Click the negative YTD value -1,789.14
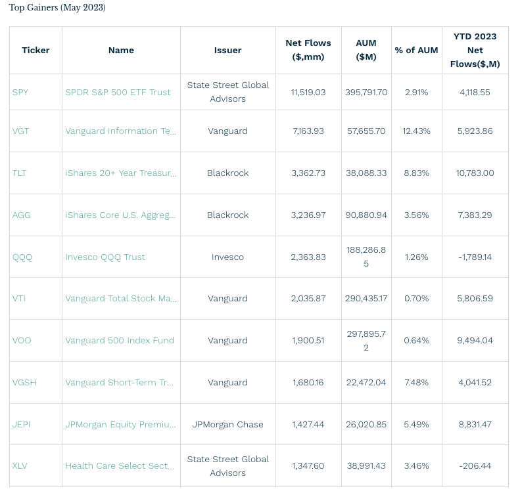The height and width of the screenshot is (495, 520). tap(475, 257)
